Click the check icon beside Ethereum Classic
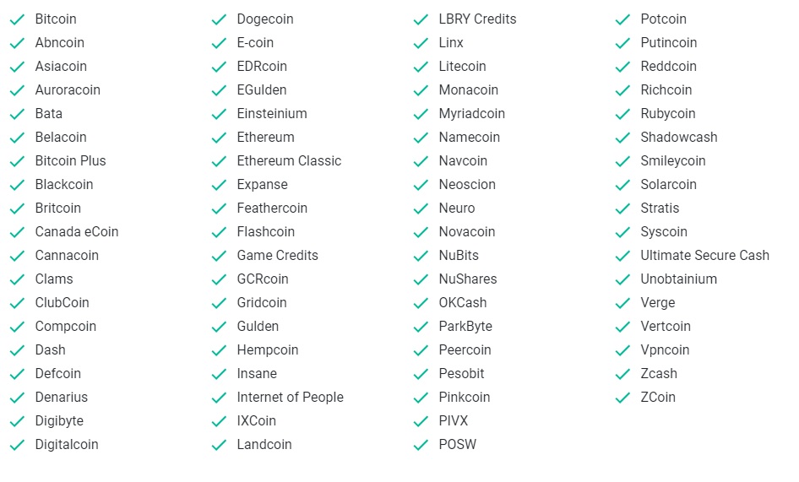 point(219,161)
